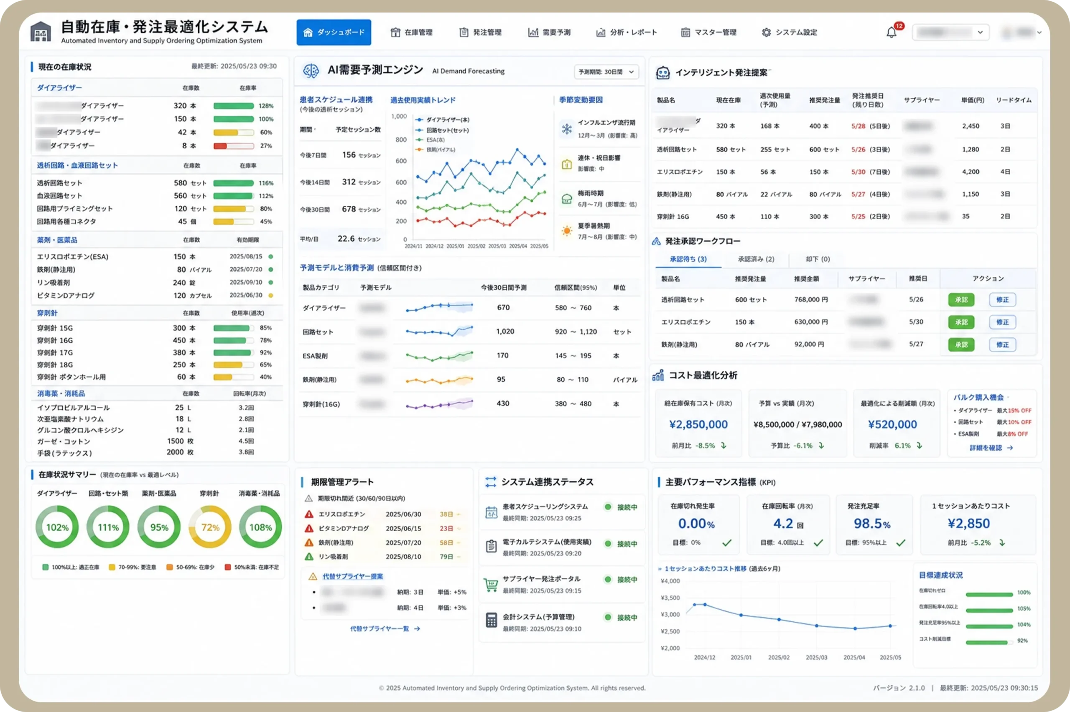The image size is (1070, 712).
Task: Click the イソプロピルアルコール row name
Action: pyautogui.click(x=74, y=408)
